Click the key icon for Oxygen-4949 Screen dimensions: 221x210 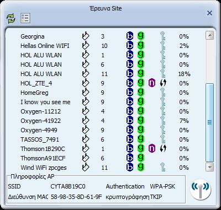pyautogui.click(x=163, y=130)
